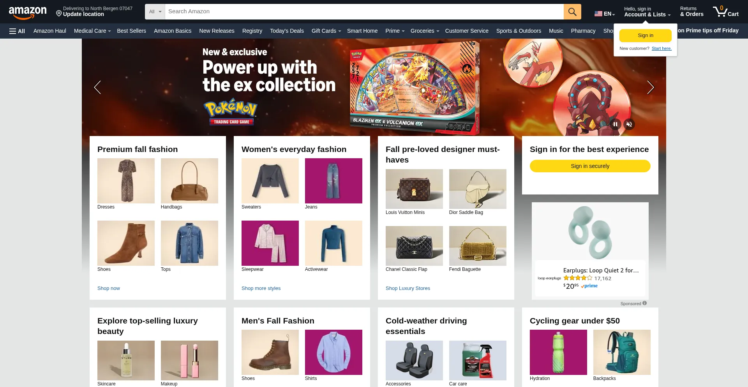
Task: Select the Dior Saddle Bag thumbnail
Action: coord(478,189)
